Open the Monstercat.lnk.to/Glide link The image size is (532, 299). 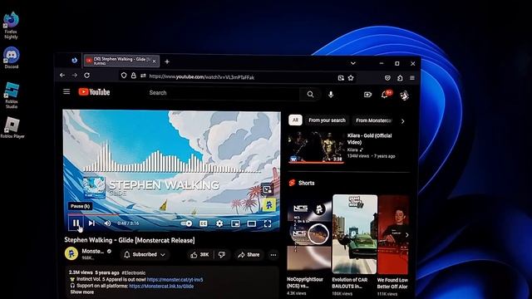coord(161,286)
